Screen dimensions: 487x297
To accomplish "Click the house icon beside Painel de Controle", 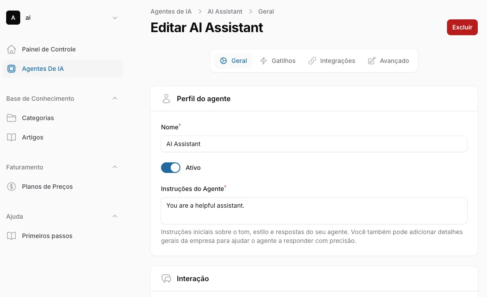I will coord(11,49).
